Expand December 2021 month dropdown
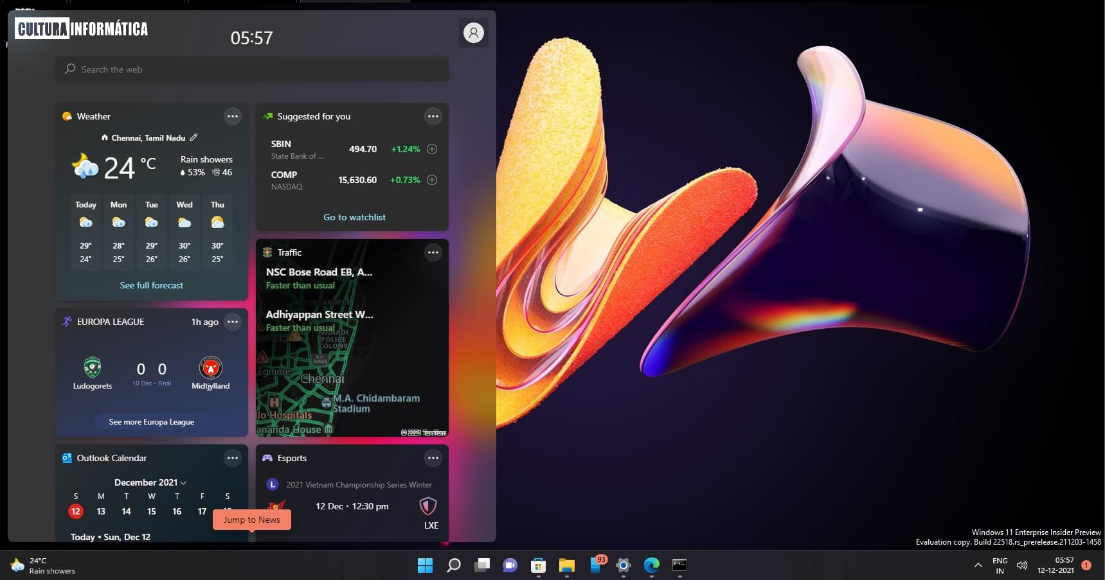The width and height of the screenshot is (1105, 580). pyautogui.click(x=150, y=482)
